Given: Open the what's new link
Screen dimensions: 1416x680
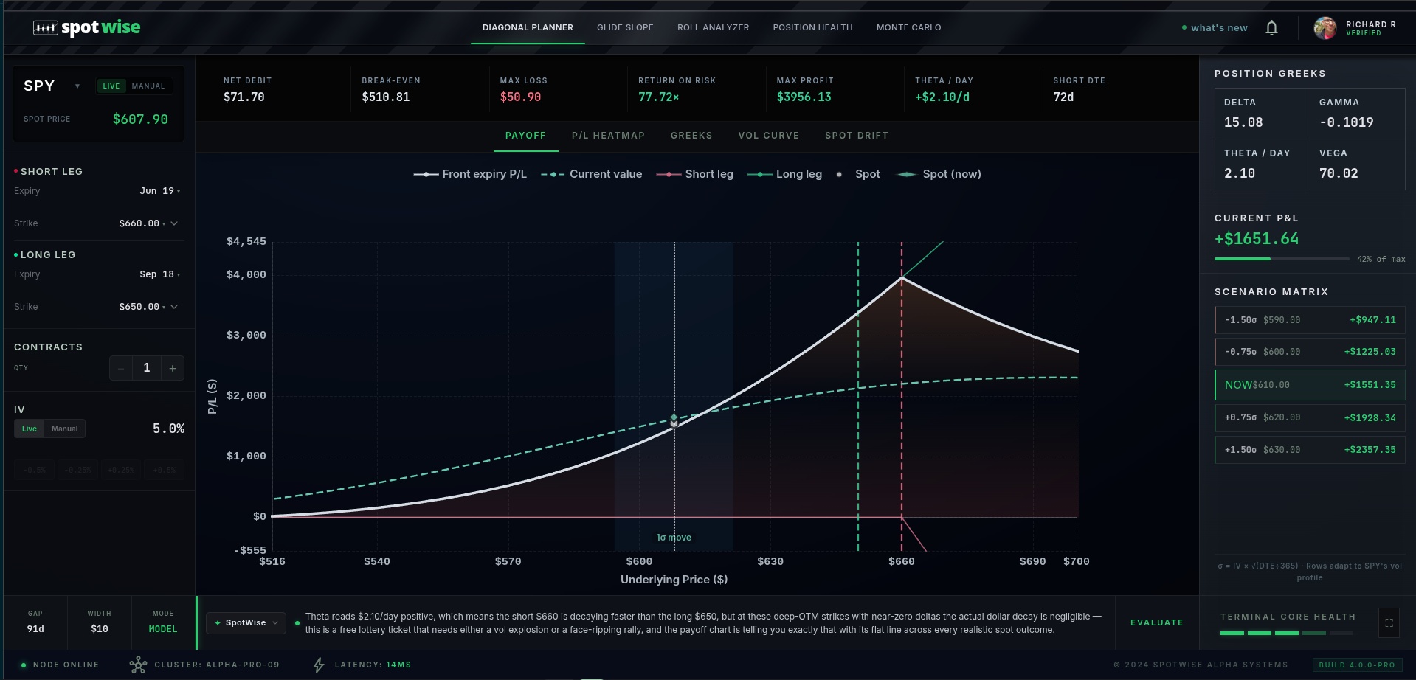Looking at the screenshot, I should [x=1218, y=27].
